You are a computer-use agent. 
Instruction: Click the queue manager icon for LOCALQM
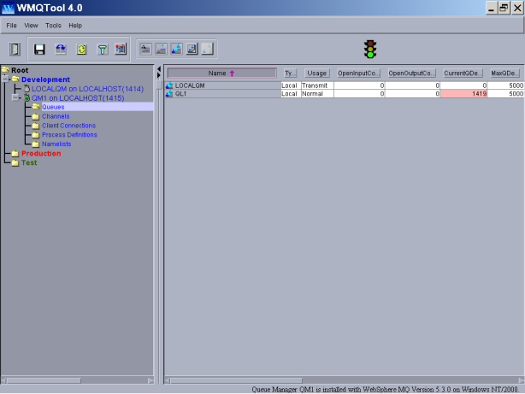tap(27, 88)
